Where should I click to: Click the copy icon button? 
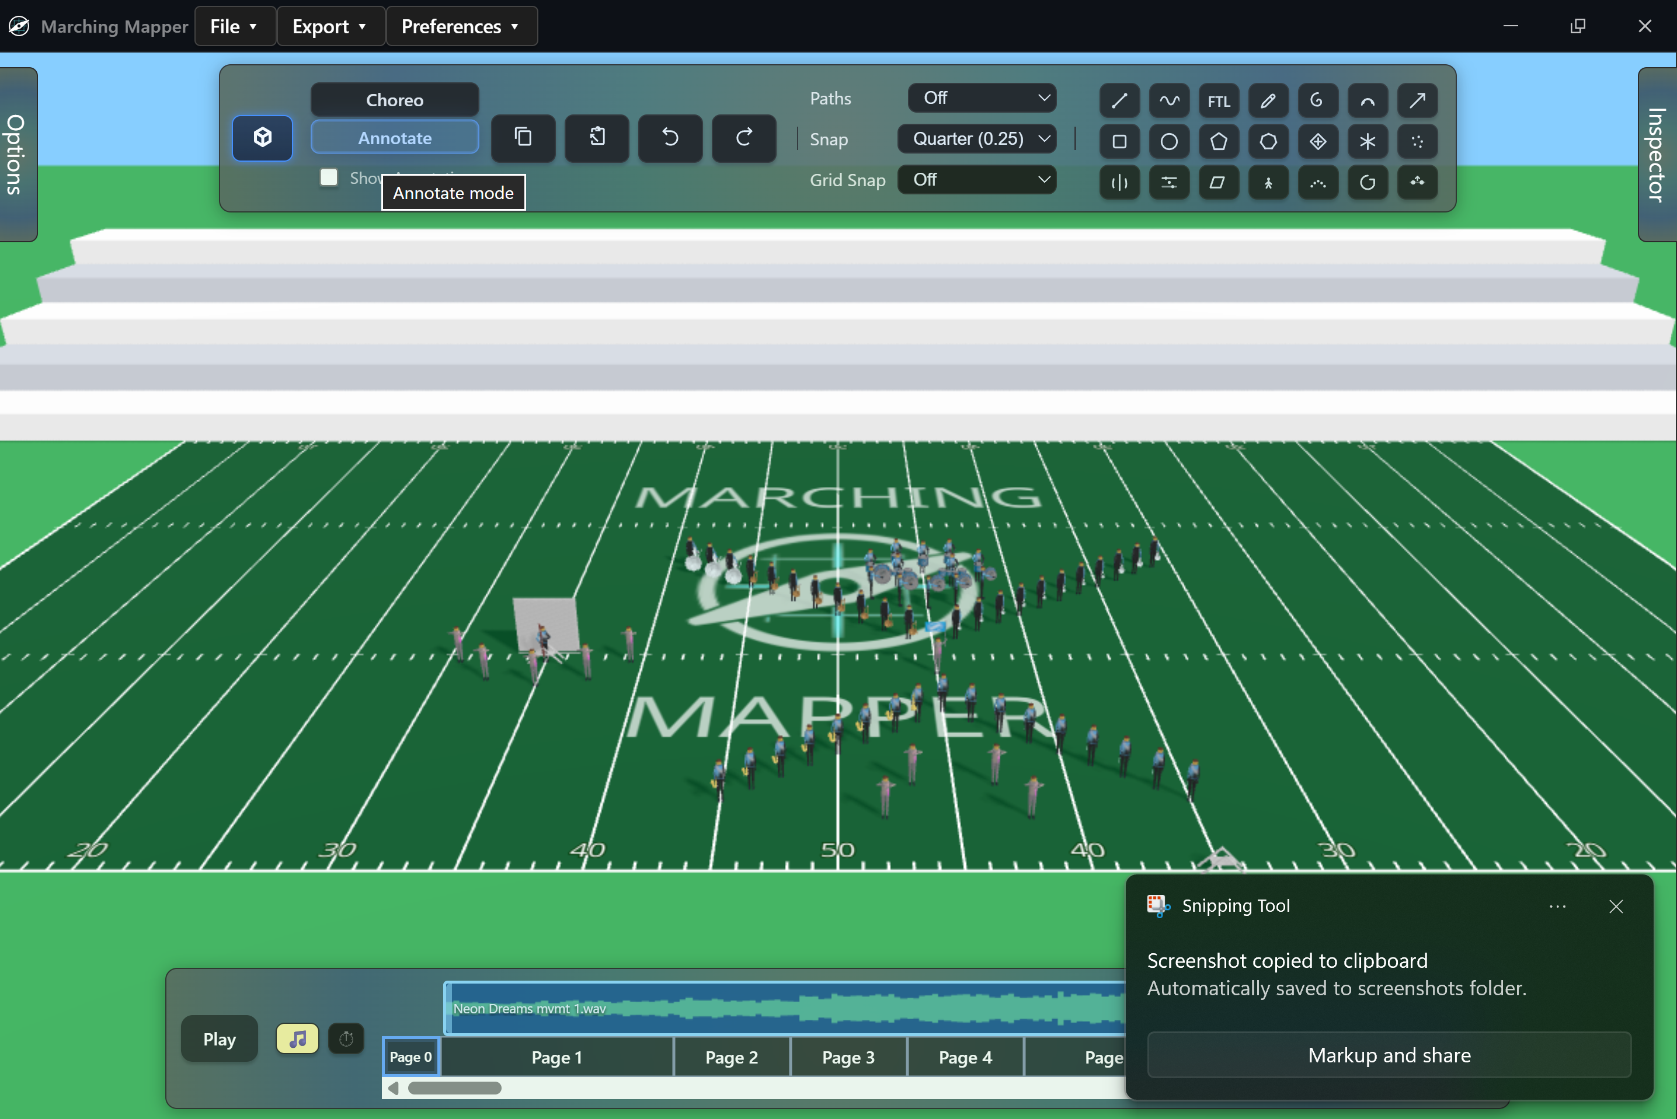[x=523, y=138]
